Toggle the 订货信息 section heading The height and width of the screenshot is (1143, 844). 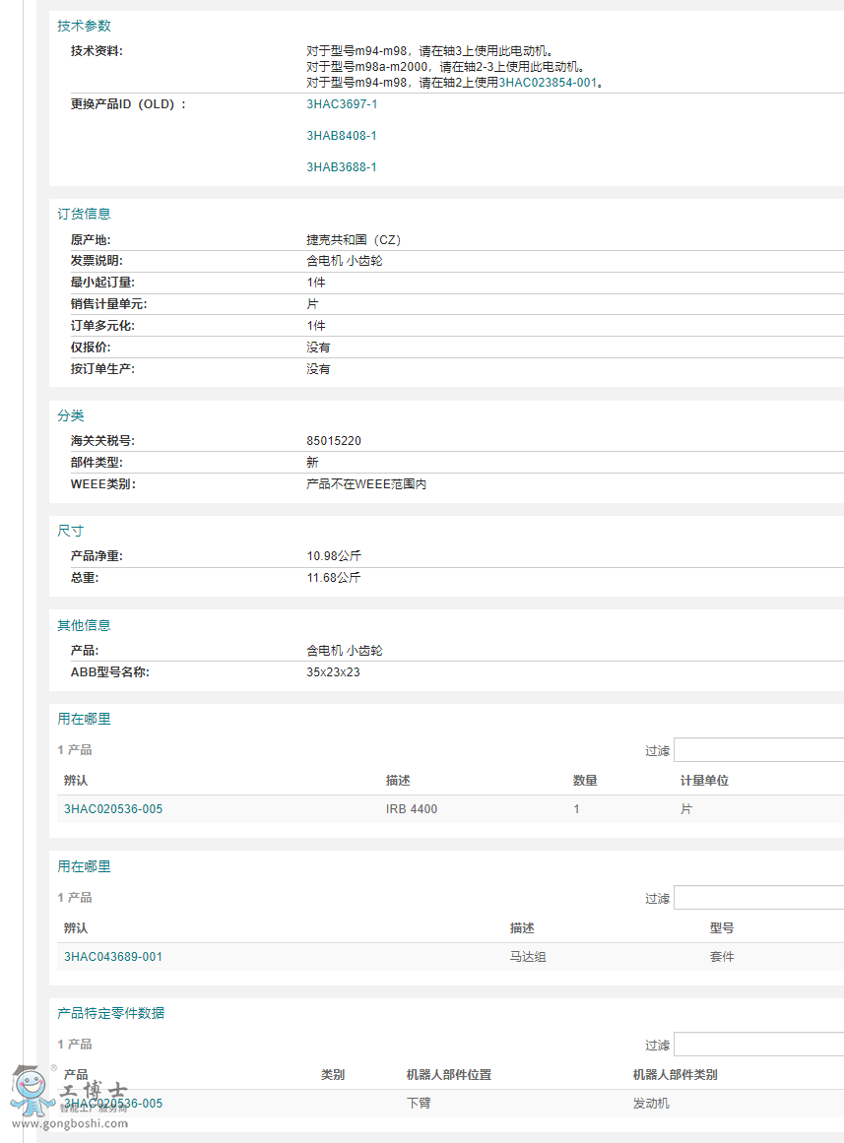tap(84, 214)
